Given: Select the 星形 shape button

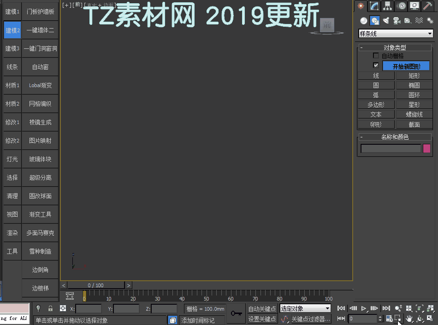Looking at the screenshot, I should (414, 105).
